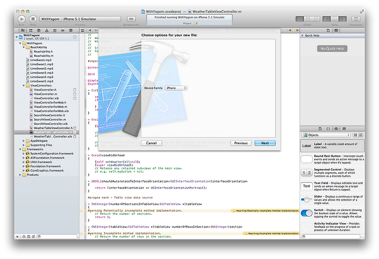Switch library to icon grid view
Viewport: 379px width, 259px height.
coord(355,135)
